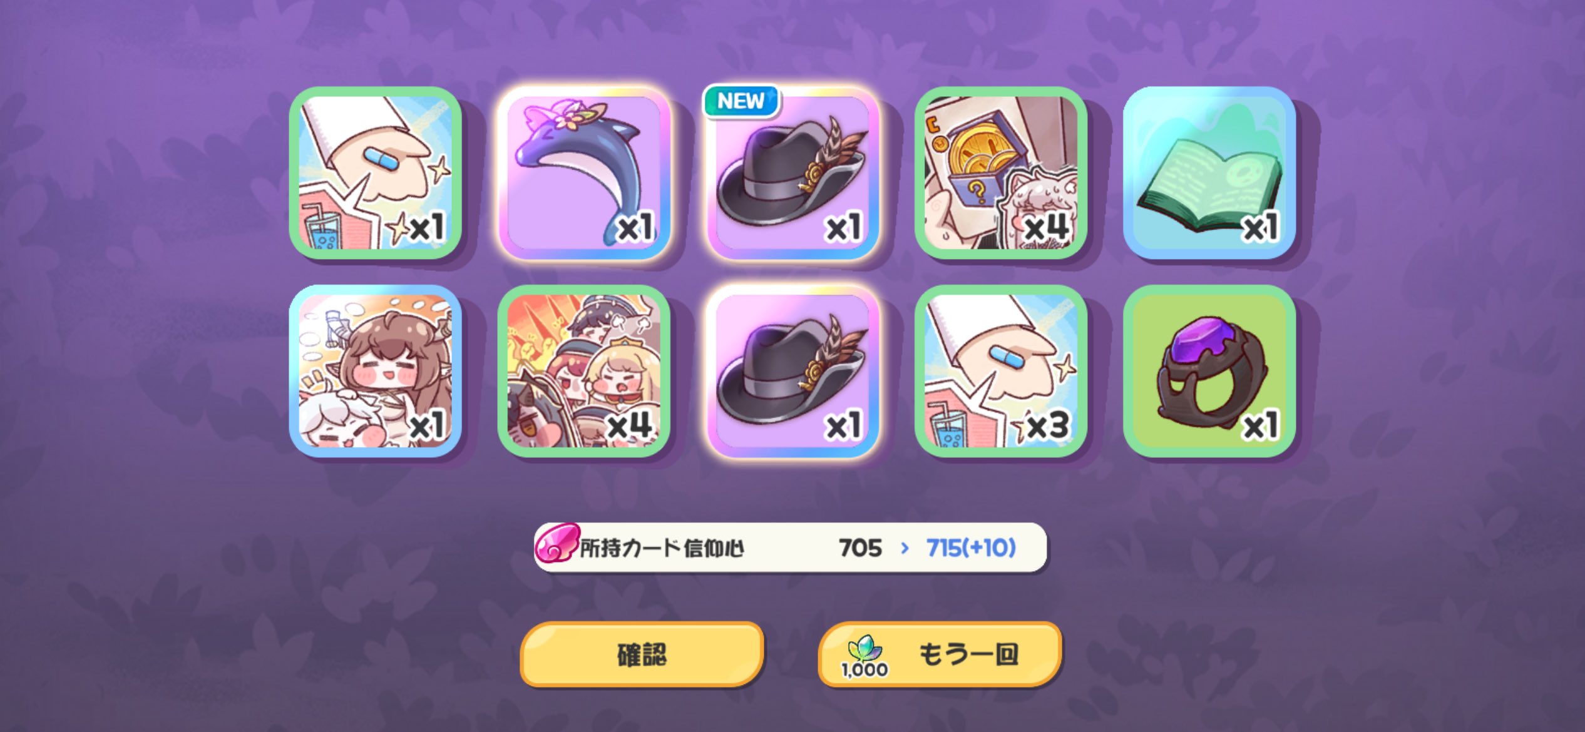
Task: Tap the crystal currency icon labeled 1,000
Action: coord(864,656)
